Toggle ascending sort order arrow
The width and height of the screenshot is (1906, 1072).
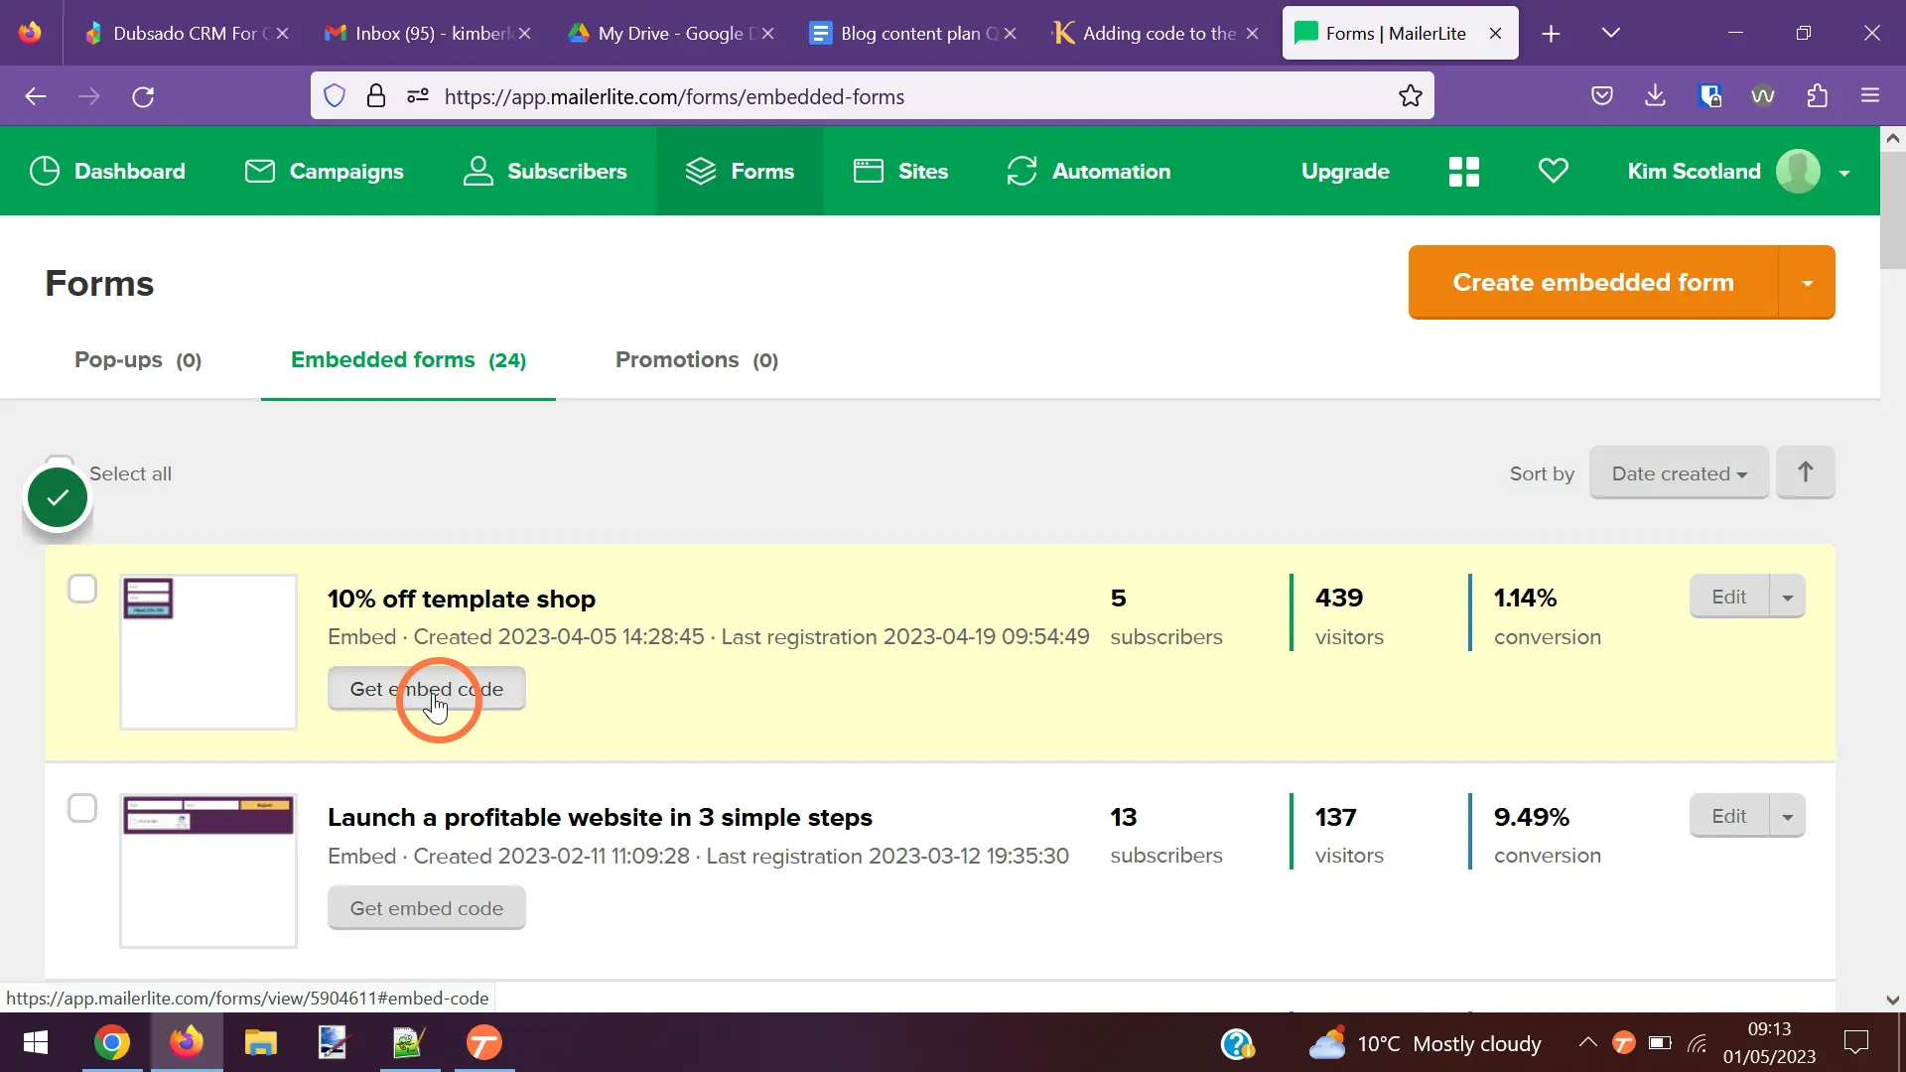coord(1805,472)
